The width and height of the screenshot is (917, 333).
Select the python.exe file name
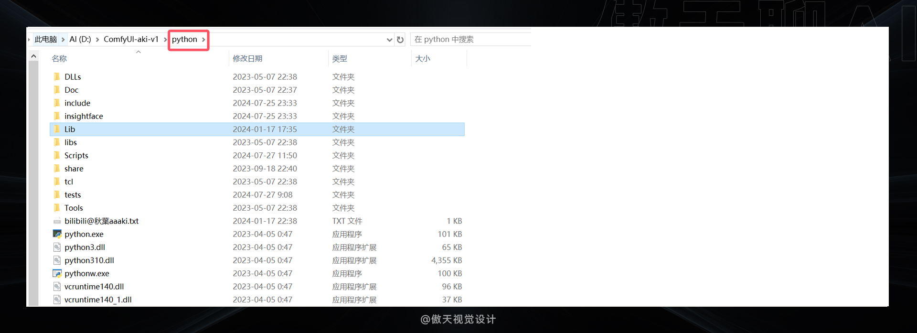tap(84, 234)
